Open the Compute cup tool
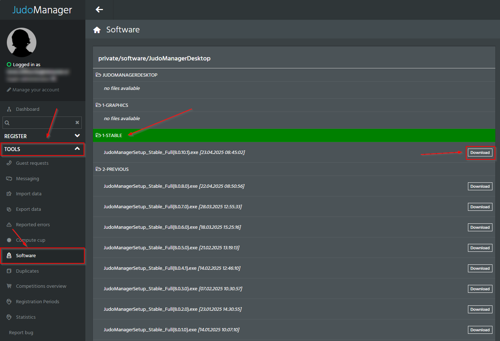The height and width of the screenshot is (341, 500). (31, 240)
